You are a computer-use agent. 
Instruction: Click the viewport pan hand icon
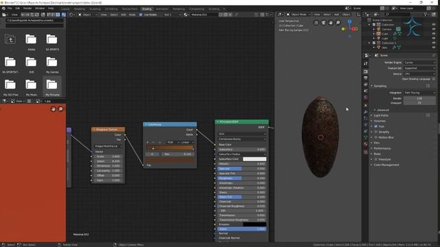click(331, 23)
